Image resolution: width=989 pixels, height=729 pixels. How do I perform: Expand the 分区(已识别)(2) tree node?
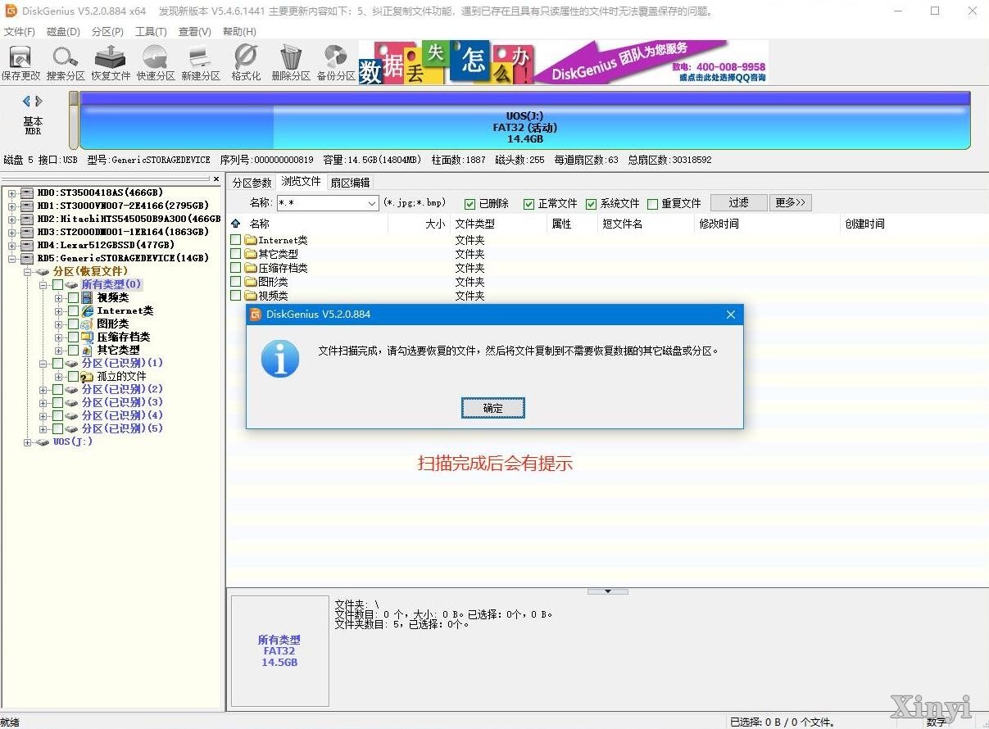click(x=43, y=389)
